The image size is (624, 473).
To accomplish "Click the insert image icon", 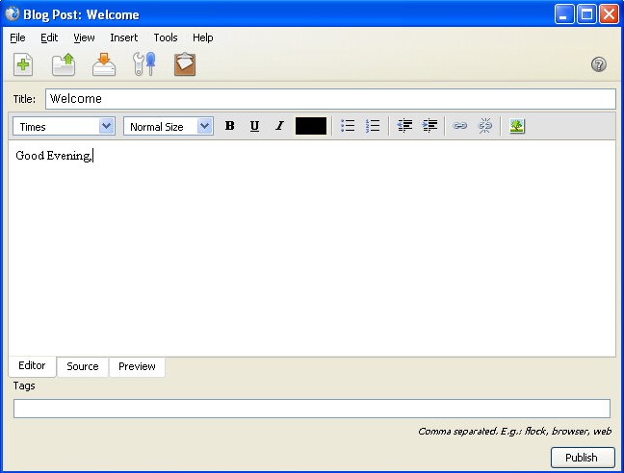I will (x=517, y=126).
